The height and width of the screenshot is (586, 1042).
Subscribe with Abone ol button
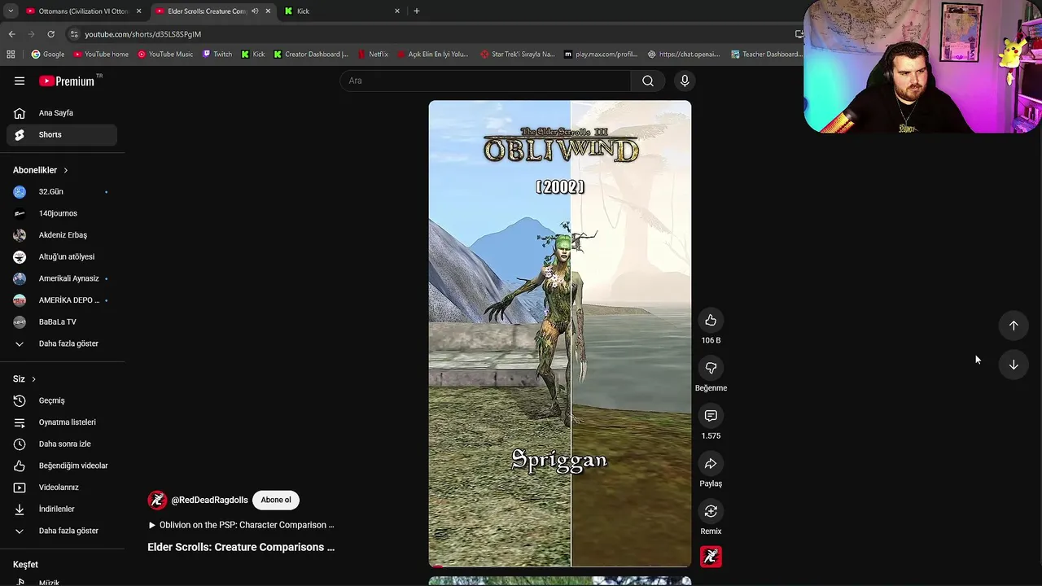coord(276,500)
